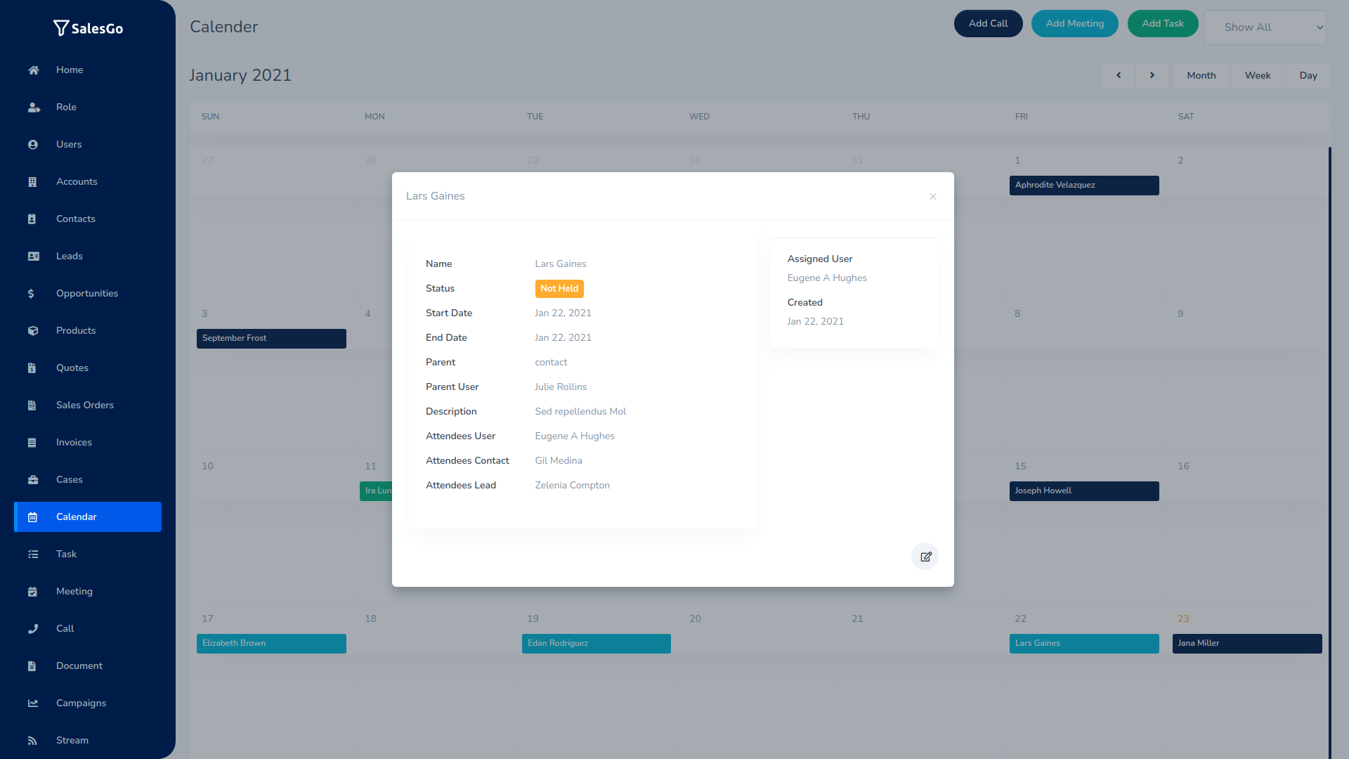Click the Add Call button
This screenshot has height=759, width=1349.
point(988,24)
